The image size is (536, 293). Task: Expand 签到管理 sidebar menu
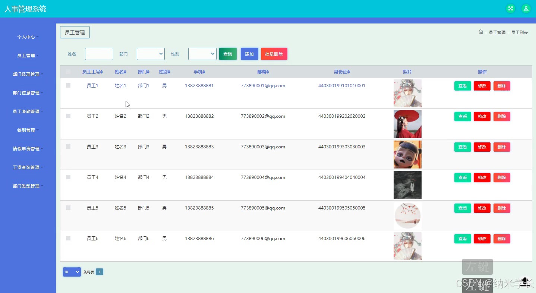(28, 130)
